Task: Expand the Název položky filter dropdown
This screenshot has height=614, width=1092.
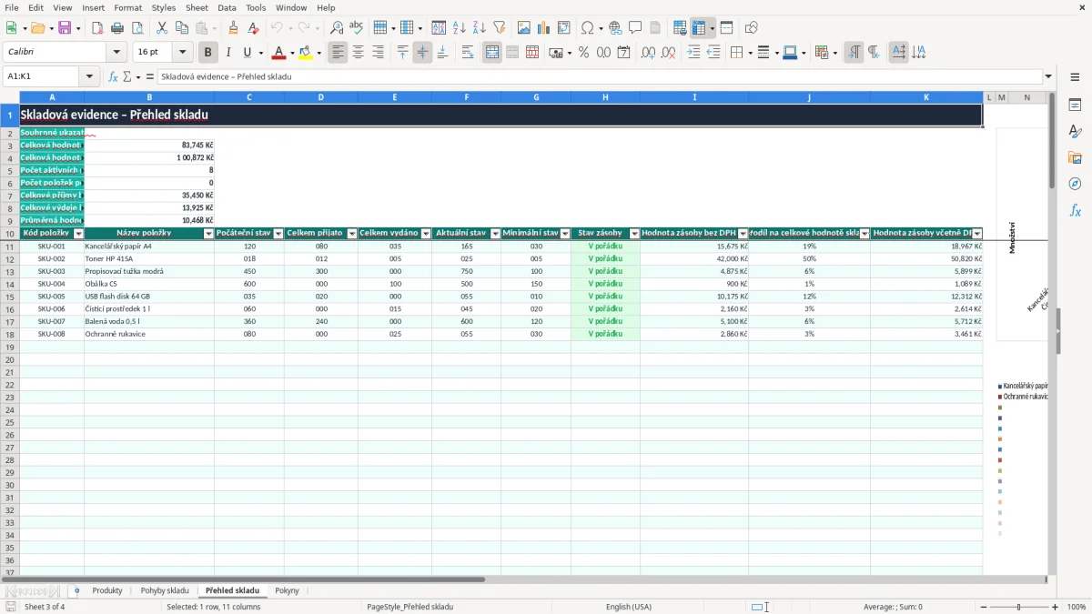Action: (208, 234)
